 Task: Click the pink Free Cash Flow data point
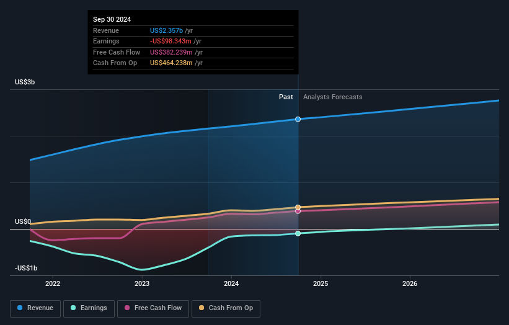coord(298,211)
